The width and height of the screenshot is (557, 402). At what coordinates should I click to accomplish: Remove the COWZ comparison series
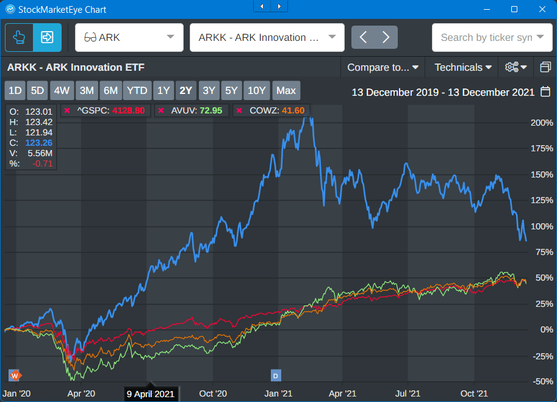click(x=239, y=110)
